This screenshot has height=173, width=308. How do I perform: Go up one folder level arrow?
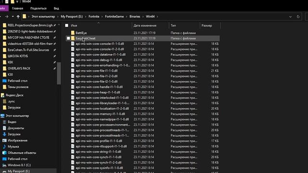pos(18,17)
